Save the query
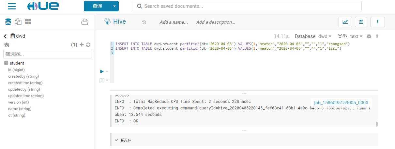 point(361,22)
